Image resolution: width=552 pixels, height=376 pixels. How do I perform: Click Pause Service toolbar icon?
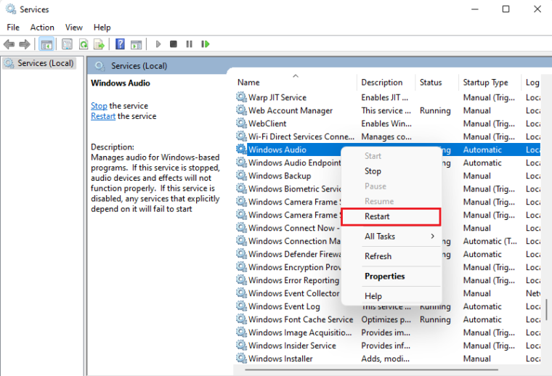[190, 44]
